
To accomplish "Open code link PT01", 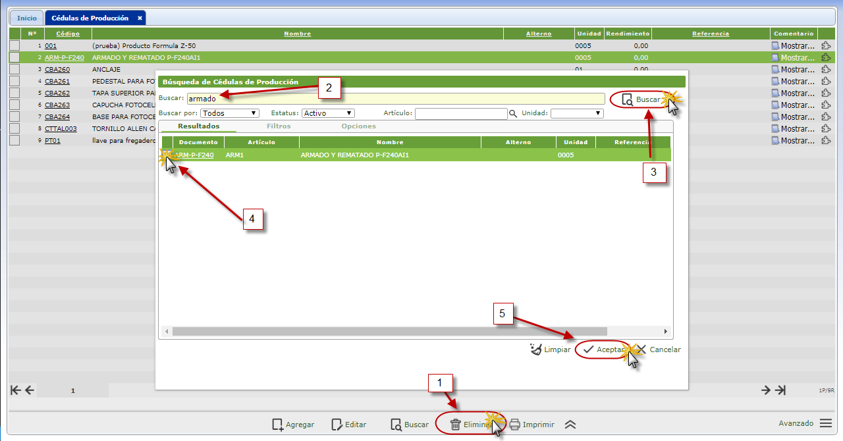I will click(x=52, y=141).
